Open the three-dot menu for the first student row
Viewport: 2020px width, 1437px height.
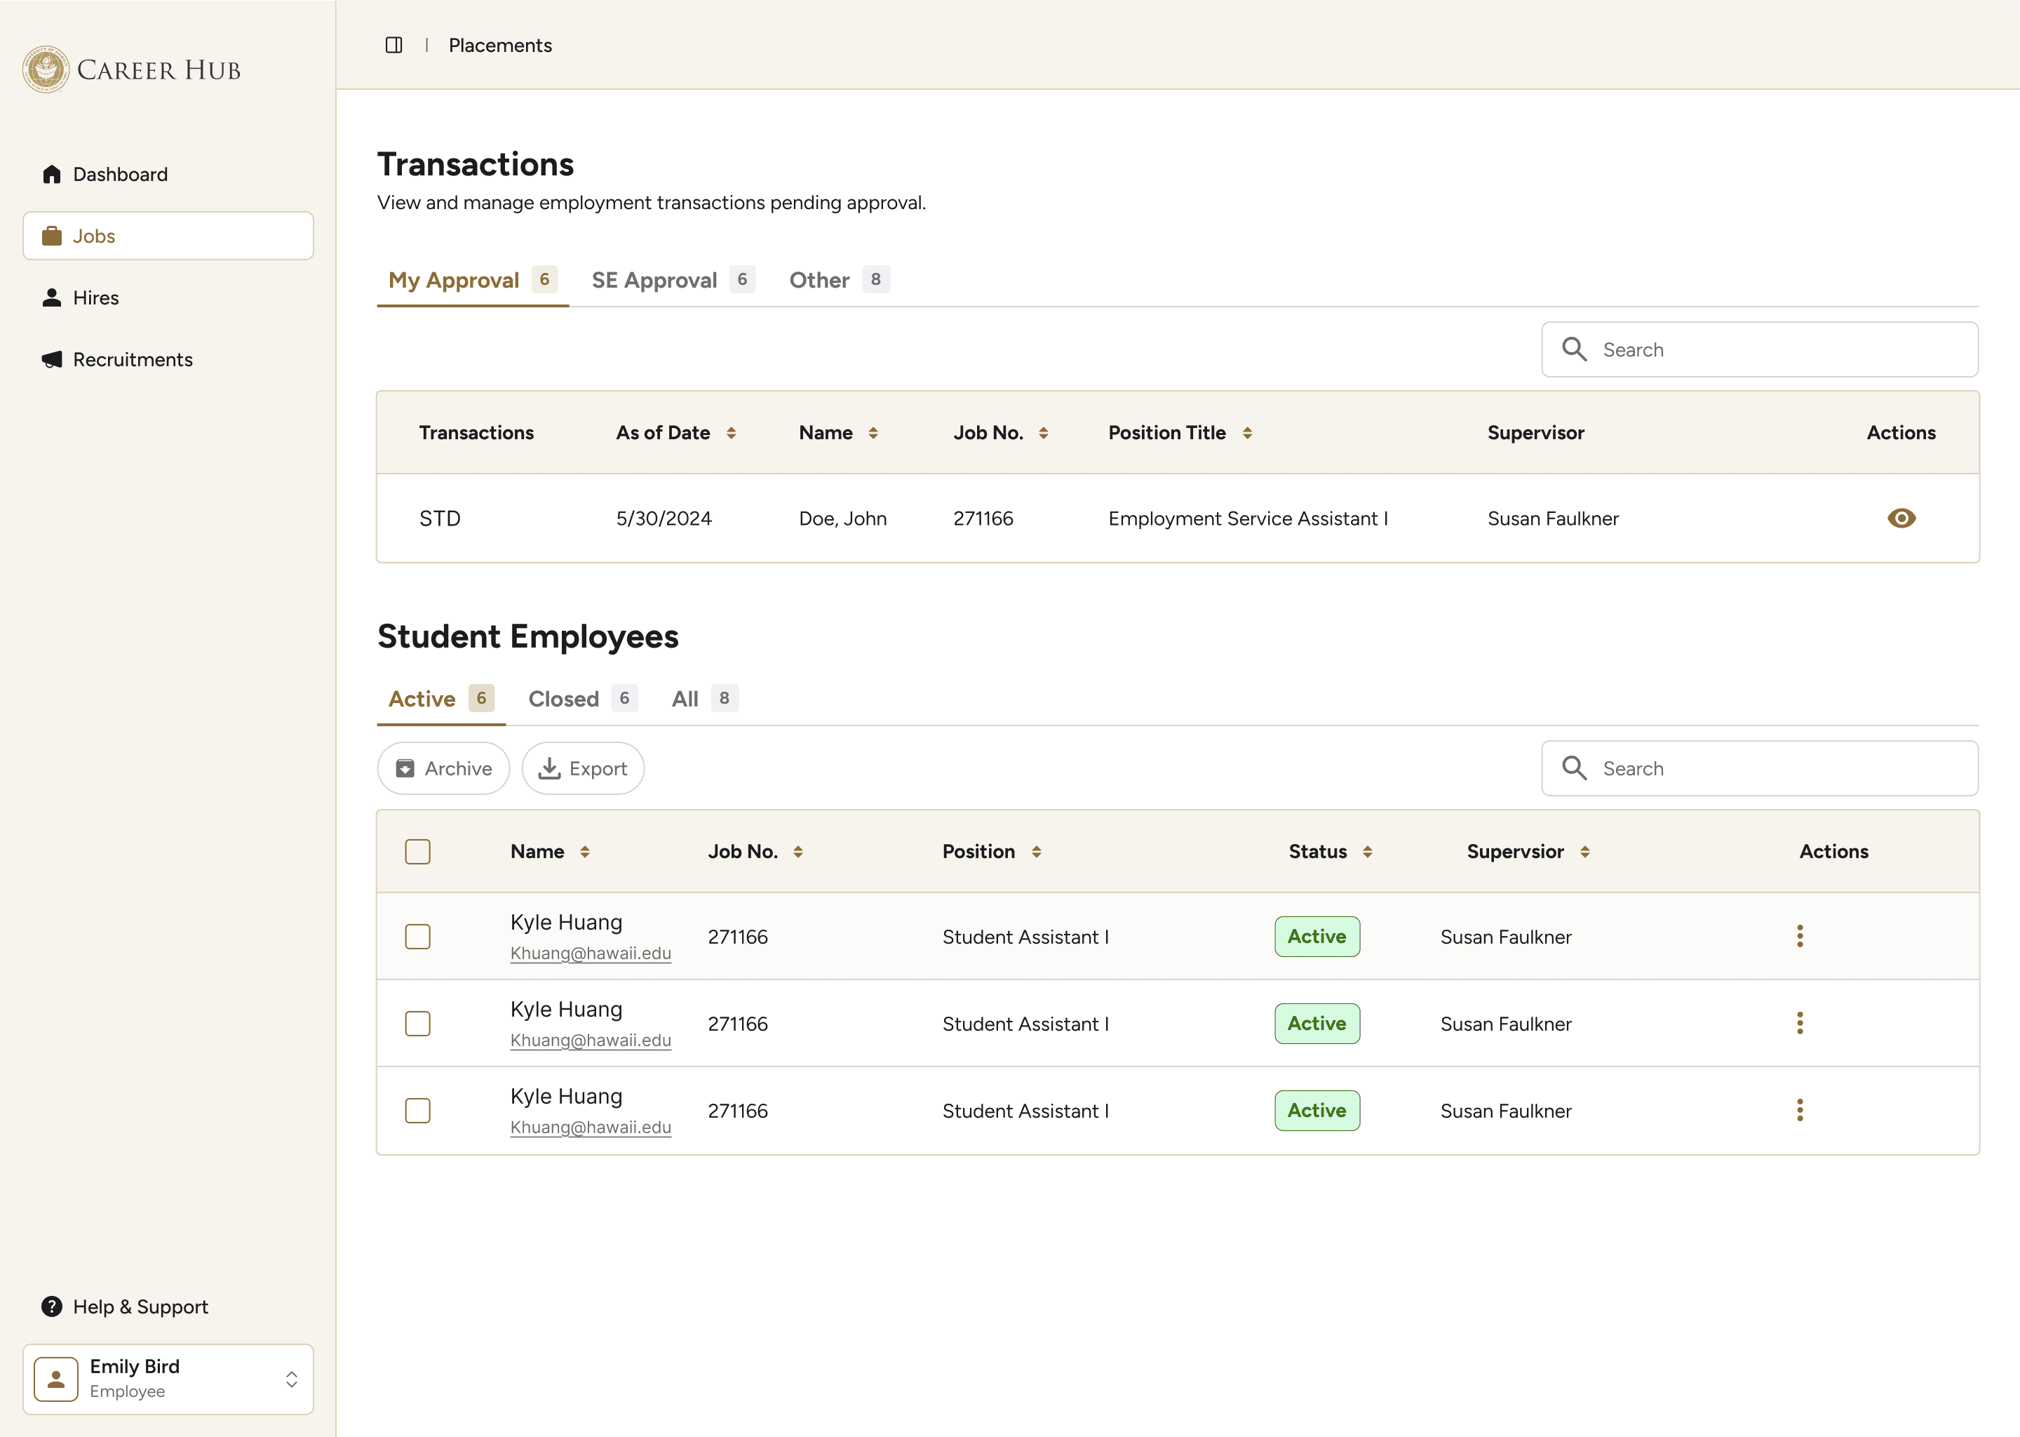tap(1799, 936)
